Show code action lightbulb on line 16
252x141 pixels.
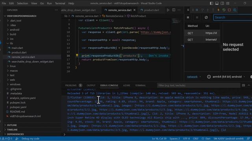77,55
